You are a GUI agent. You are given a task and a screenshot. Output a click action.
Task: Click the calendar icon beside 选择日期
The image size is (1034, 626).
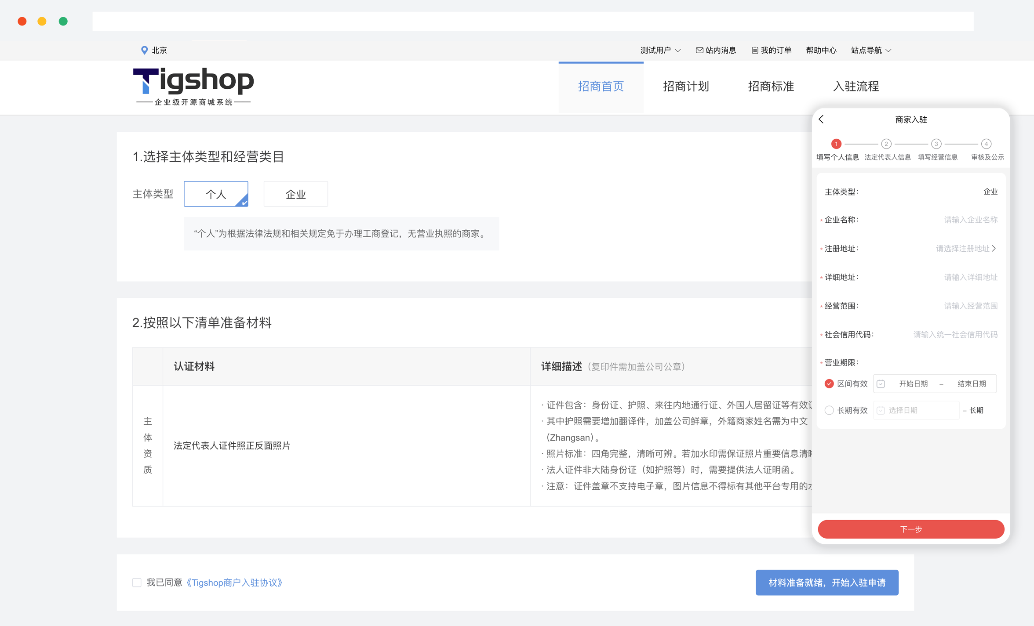pyautogui.click(x=881, y=410)
